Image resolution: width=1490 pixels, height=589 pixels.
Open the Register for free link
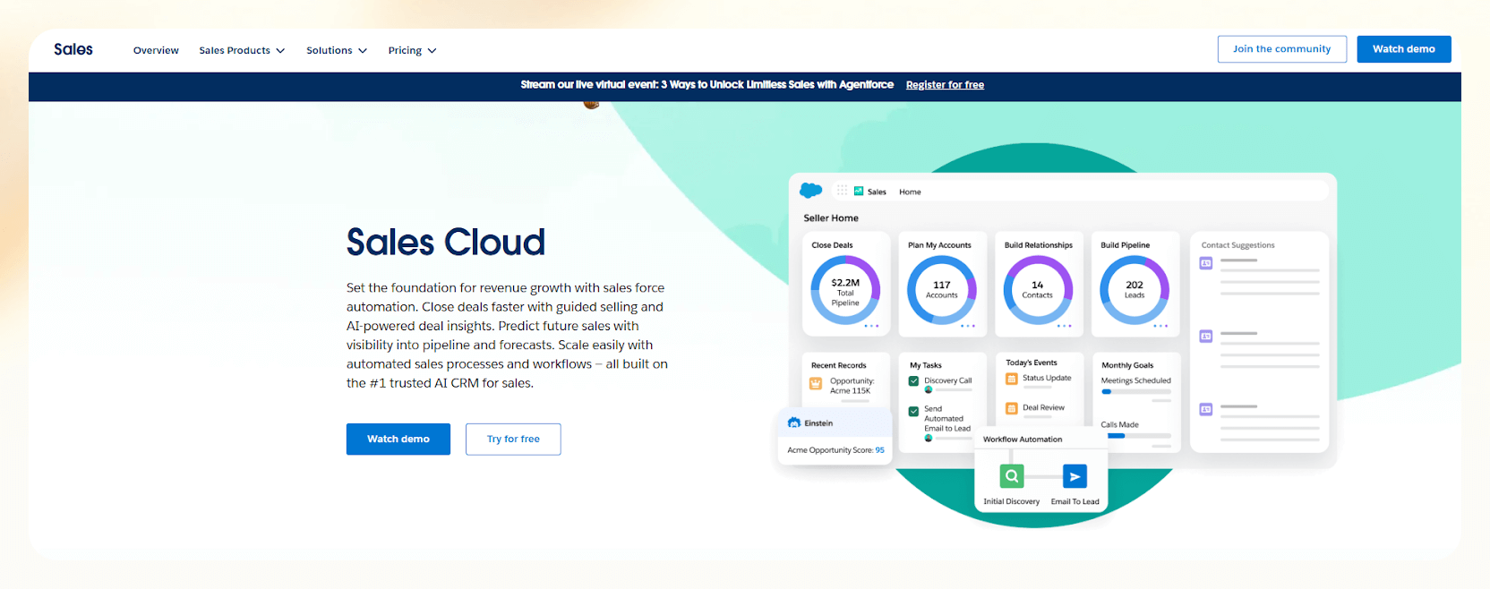[945, 85]
